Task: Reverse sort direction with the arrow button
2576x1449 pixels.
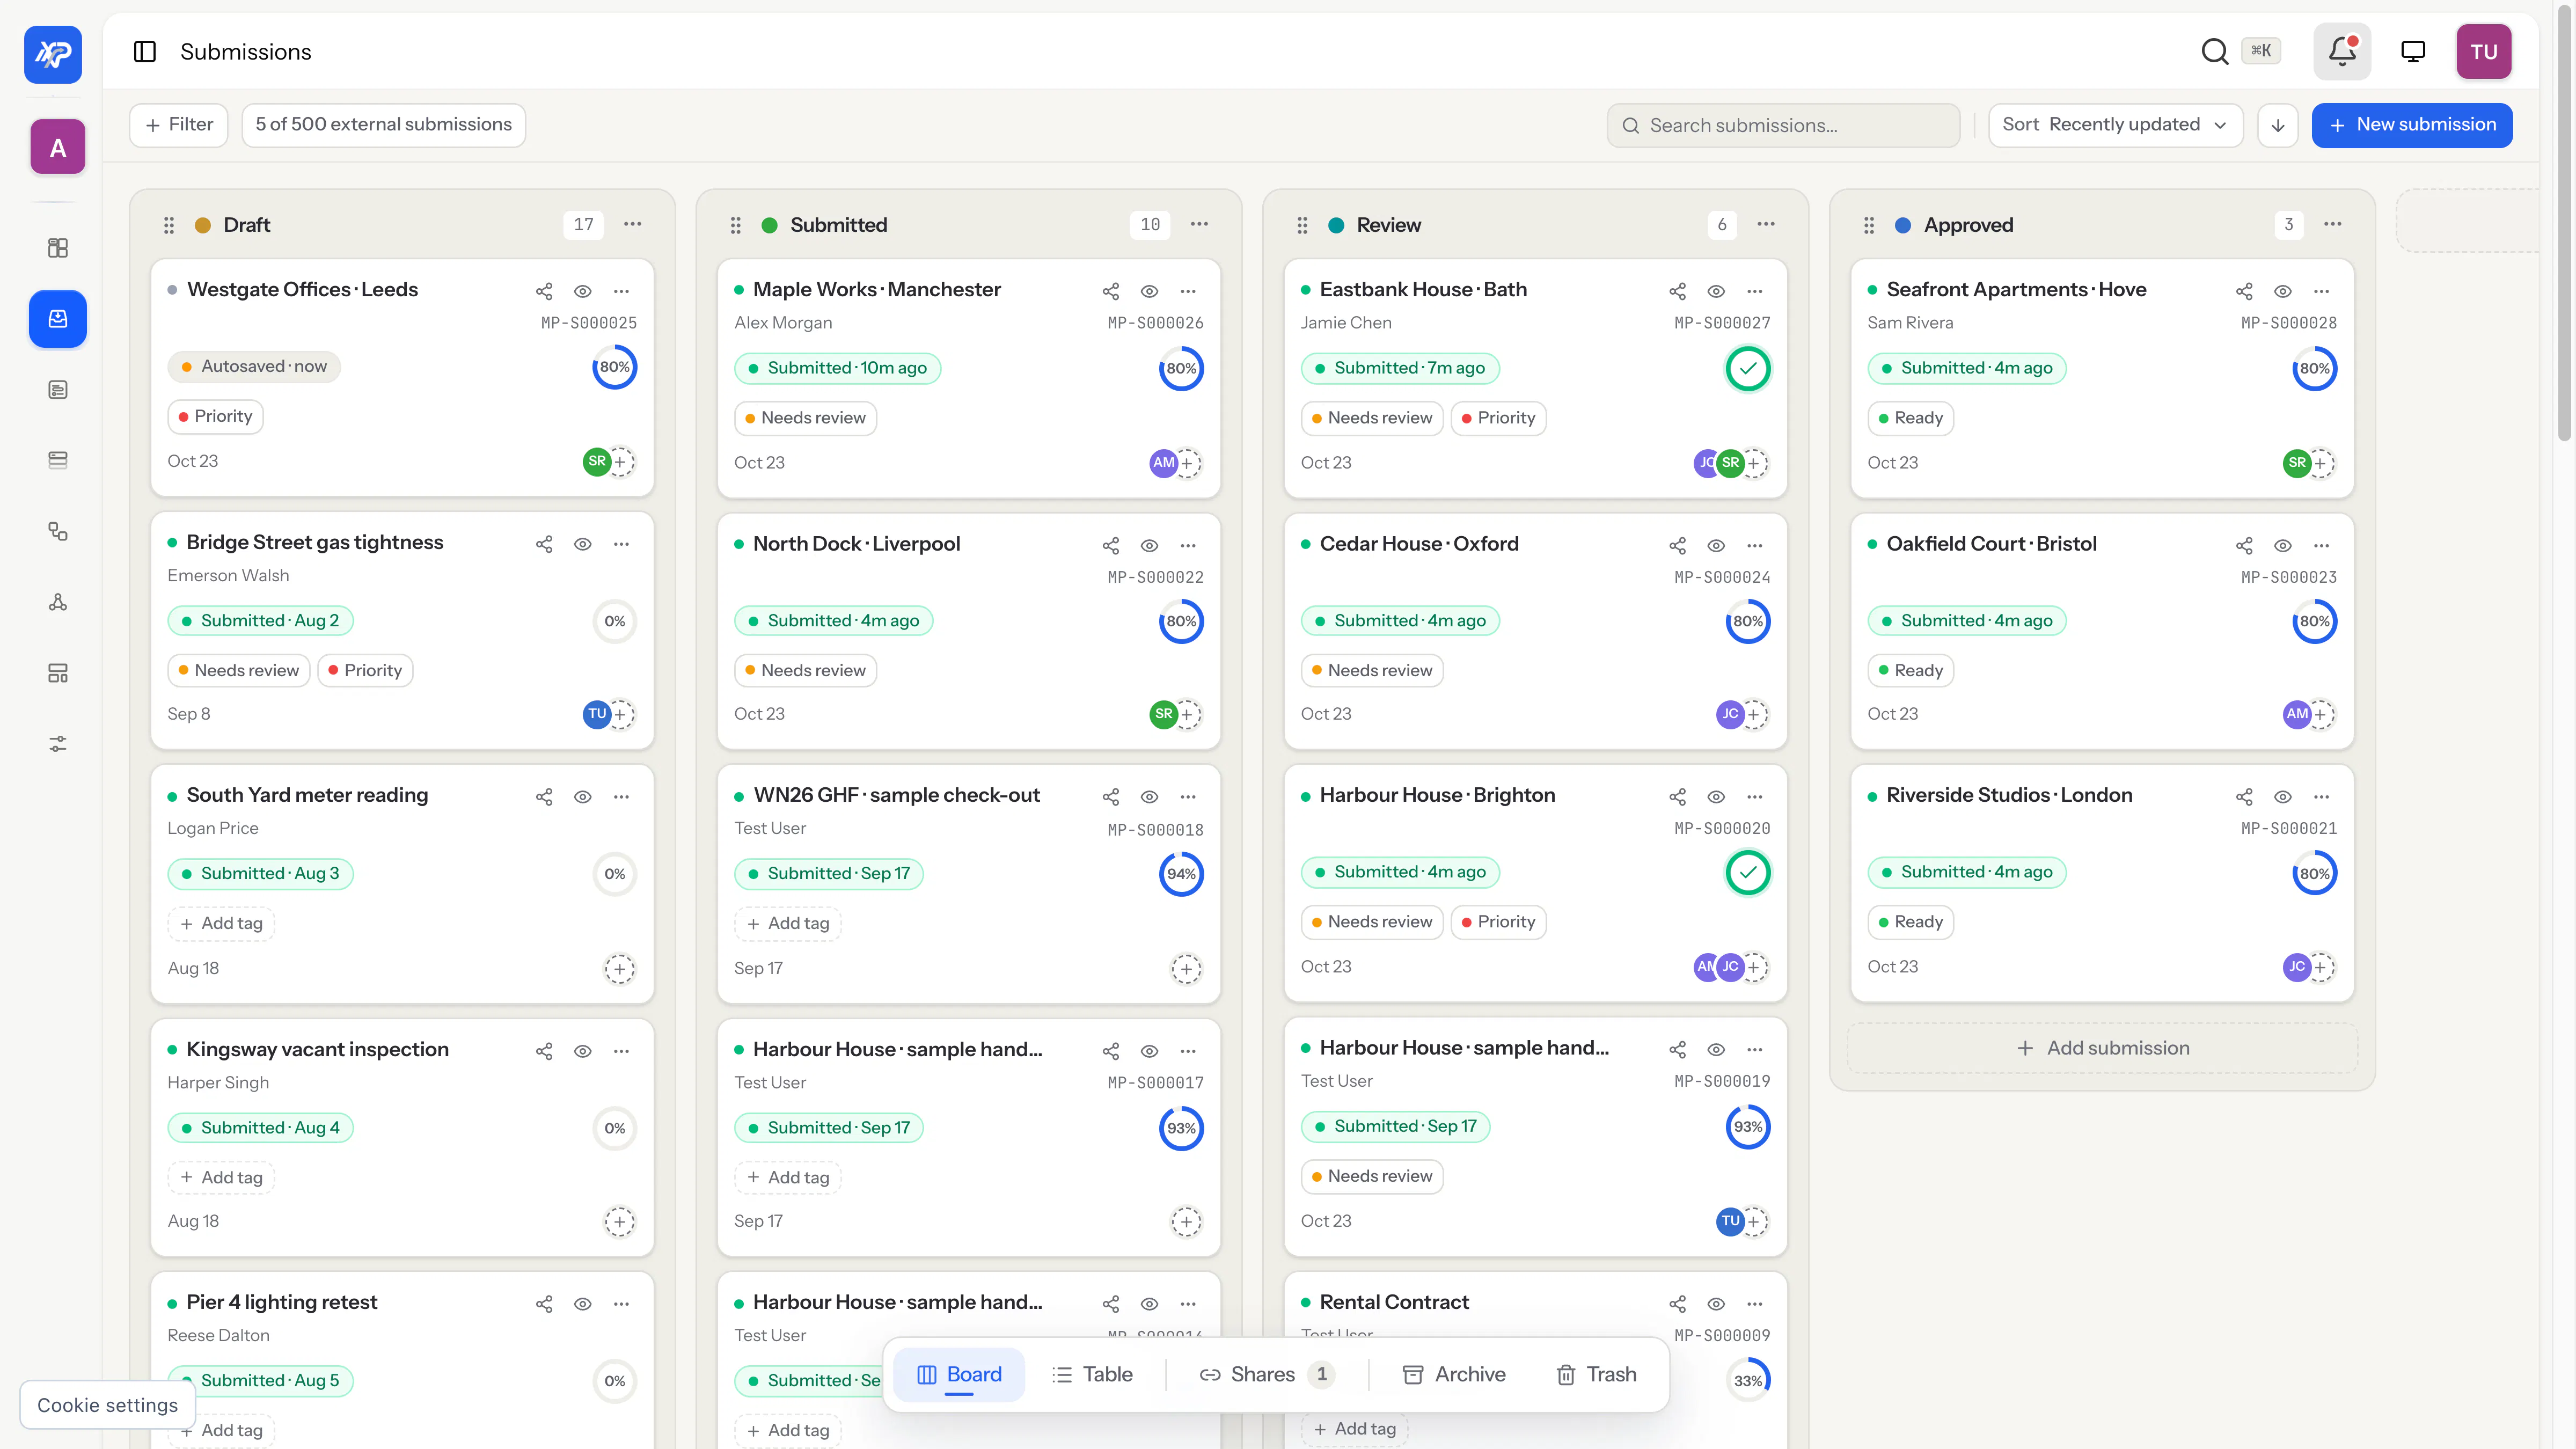Action: [x=2278, y=125]
